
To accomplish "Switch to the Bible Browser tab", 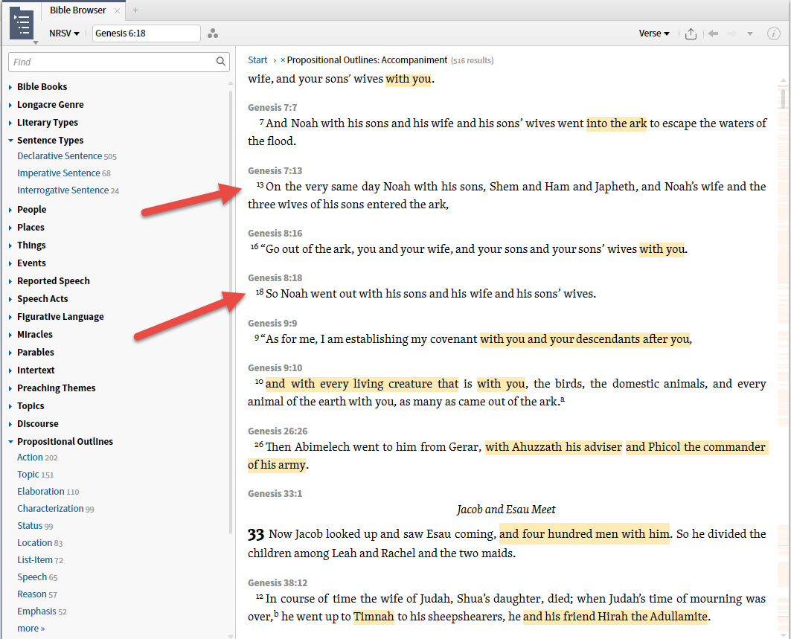I will click(77, 10).
